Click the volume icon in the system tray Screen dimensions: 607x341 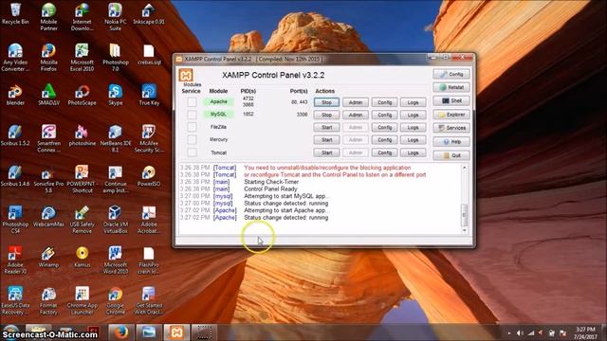(520, 332)
